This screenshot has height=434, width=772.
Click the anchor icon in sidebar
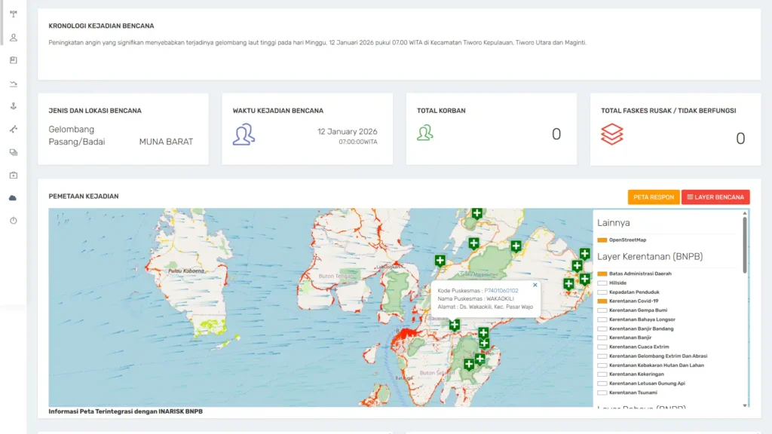point(13,106)
